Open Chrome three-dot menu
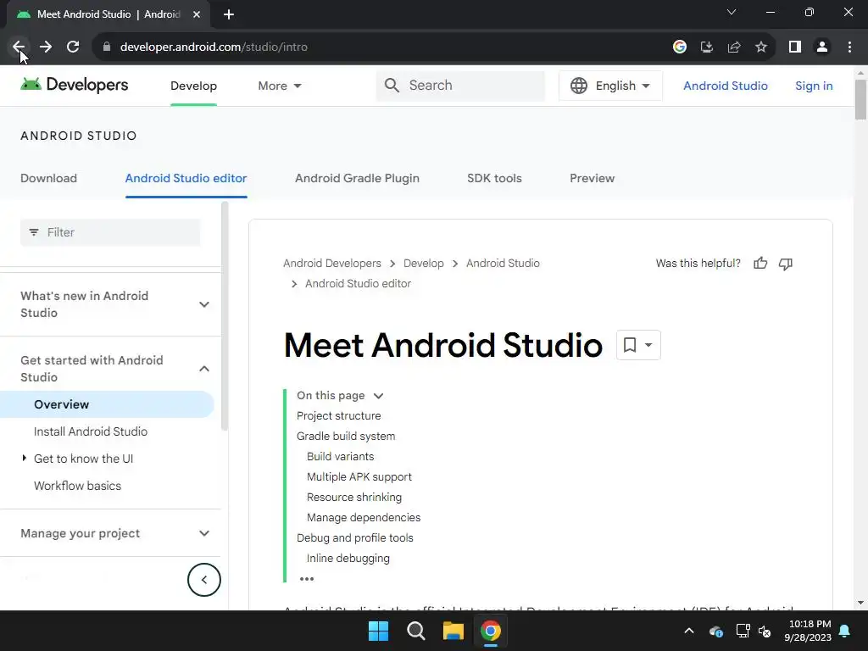Image resolution: width=868 pixels, height=651 pixels. (849, 47)
